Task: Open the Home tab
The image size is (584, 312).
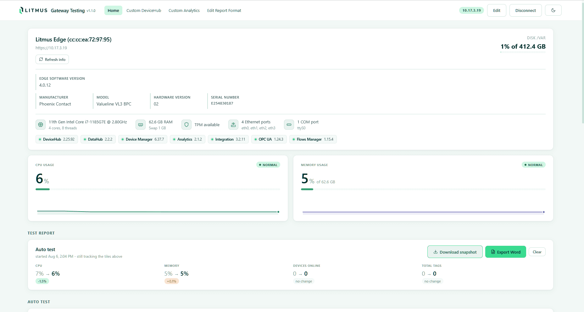Action: [113, 10]
